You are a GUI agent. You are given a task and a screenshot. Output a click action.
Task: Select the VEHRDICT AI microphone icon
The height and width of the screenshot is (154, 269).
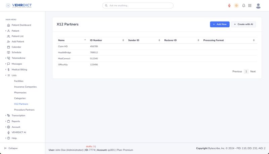pos(9,132)
